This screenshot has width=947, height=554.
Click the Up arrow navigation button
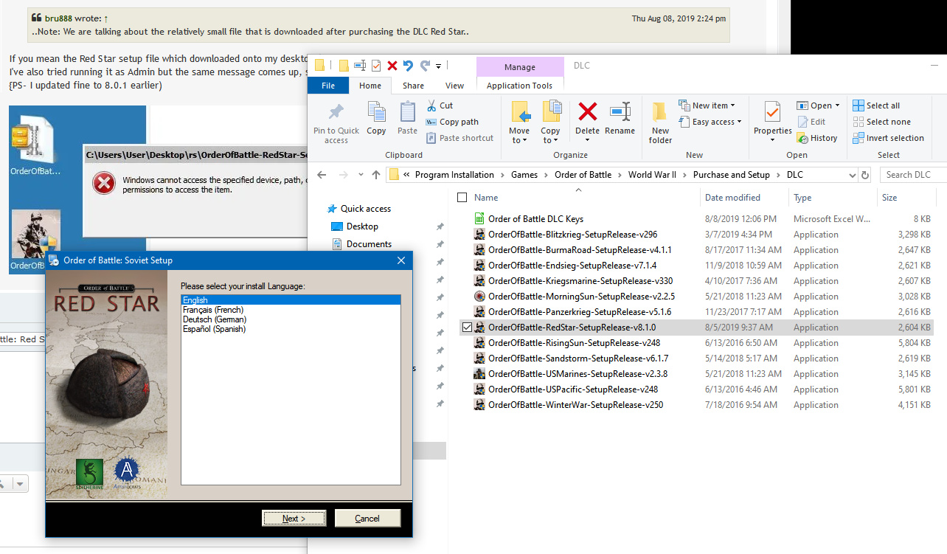coord(376,175)
